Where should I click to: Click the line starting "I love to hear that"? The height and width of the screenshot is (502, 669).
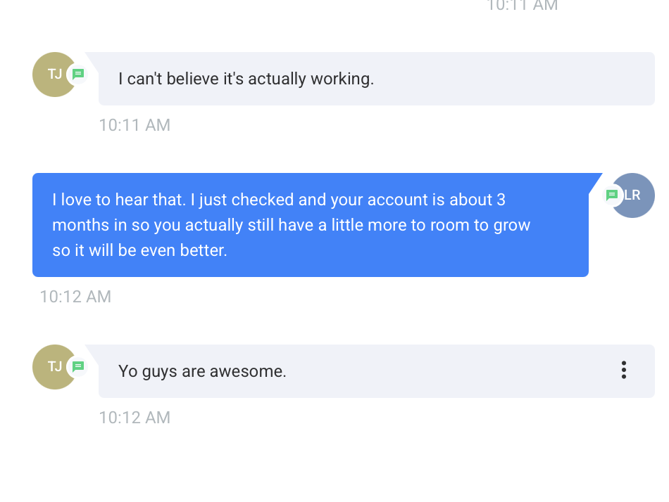pos(279,200)
